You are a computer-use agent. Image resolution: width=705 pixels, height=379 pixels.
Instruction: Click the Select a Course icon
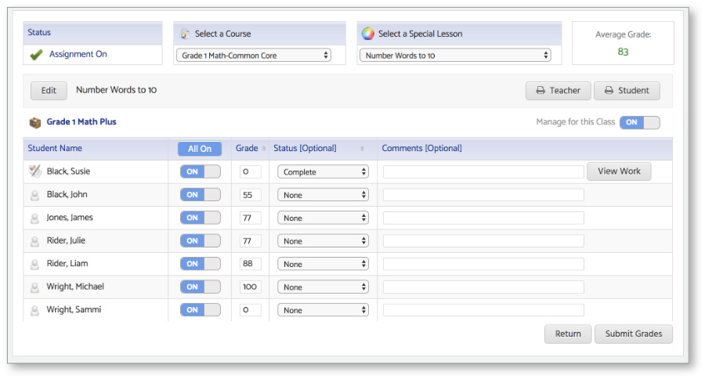[x=185, y=34]
